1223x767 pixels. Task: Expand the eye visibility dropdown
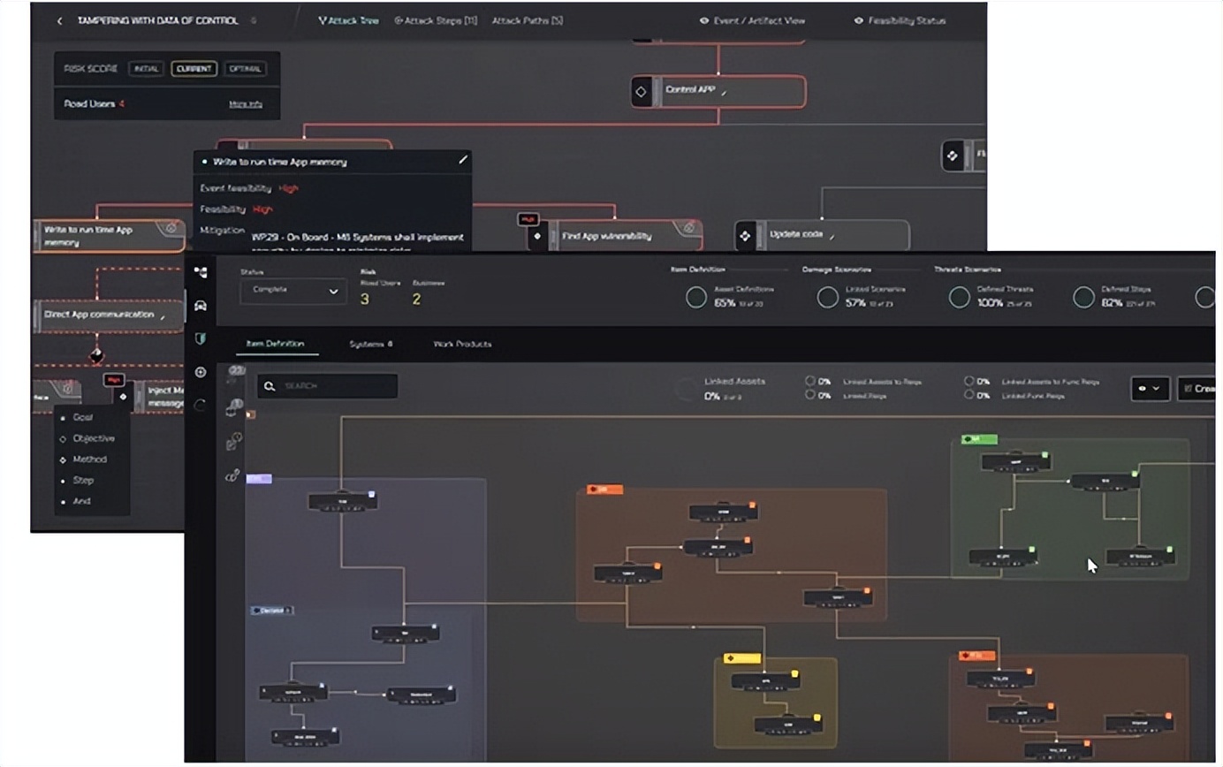point(1150,388)
